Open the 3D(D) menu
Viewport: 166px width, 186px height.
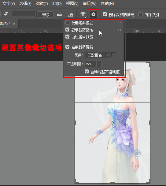tap(57, 4)
